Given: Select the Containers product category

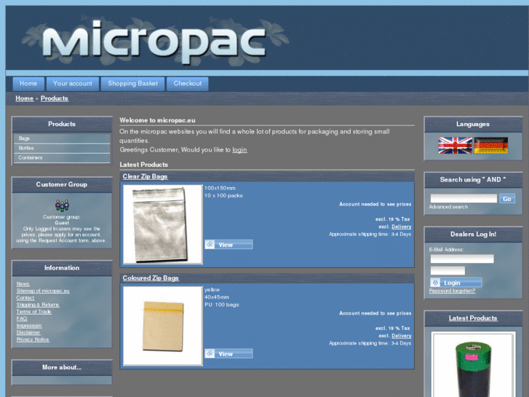Looking at the screenshot, I should pos(62,158).
